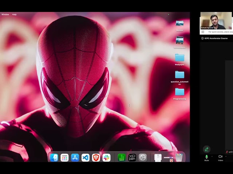233x174 pixels.
Task: Click the green annotate pencil button
Action: pos(206,149)
